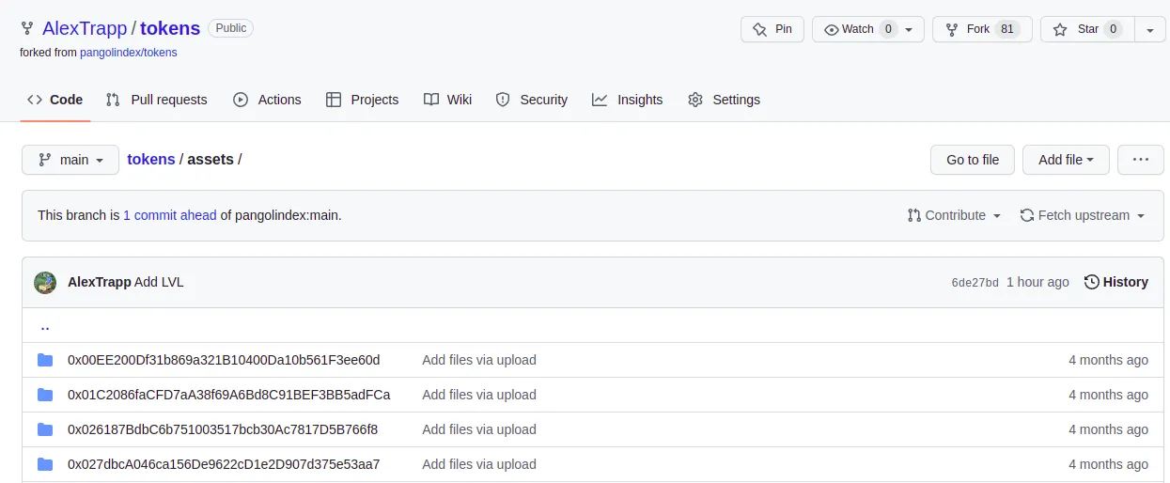
Task: Expand the Contribute dropdown
Action: [954, 215]
